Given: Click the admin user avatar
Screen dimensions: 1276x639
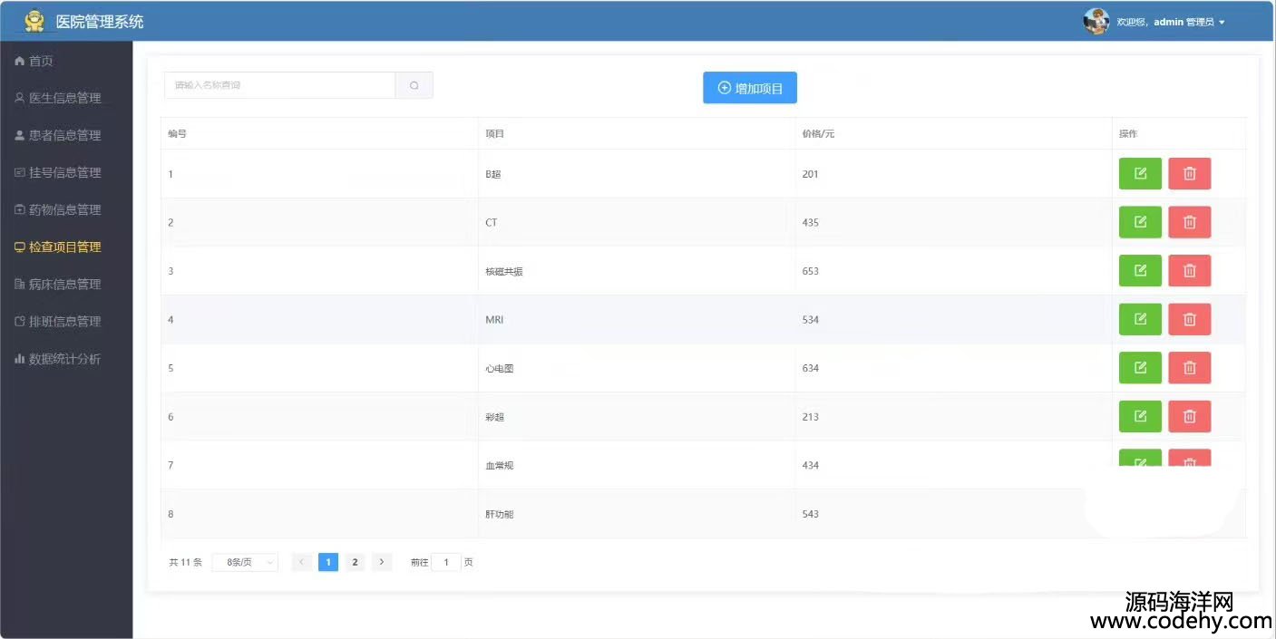Looking at the screenshot, I should coord(1096,21).
